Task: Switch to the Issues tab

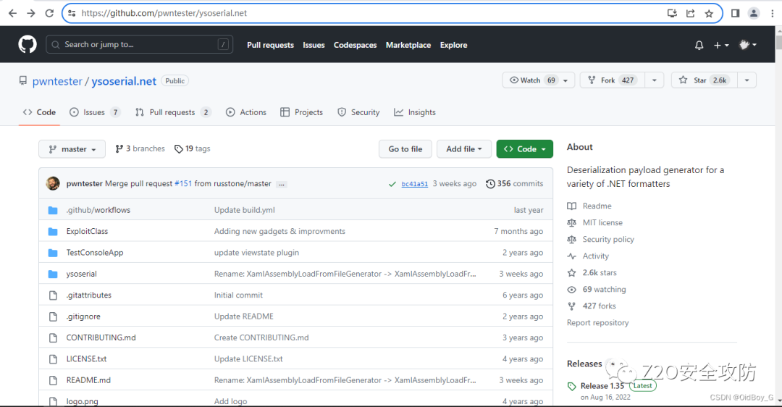Action: [96, 112]
